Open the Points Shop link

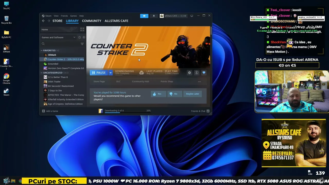tap(167, 81)
